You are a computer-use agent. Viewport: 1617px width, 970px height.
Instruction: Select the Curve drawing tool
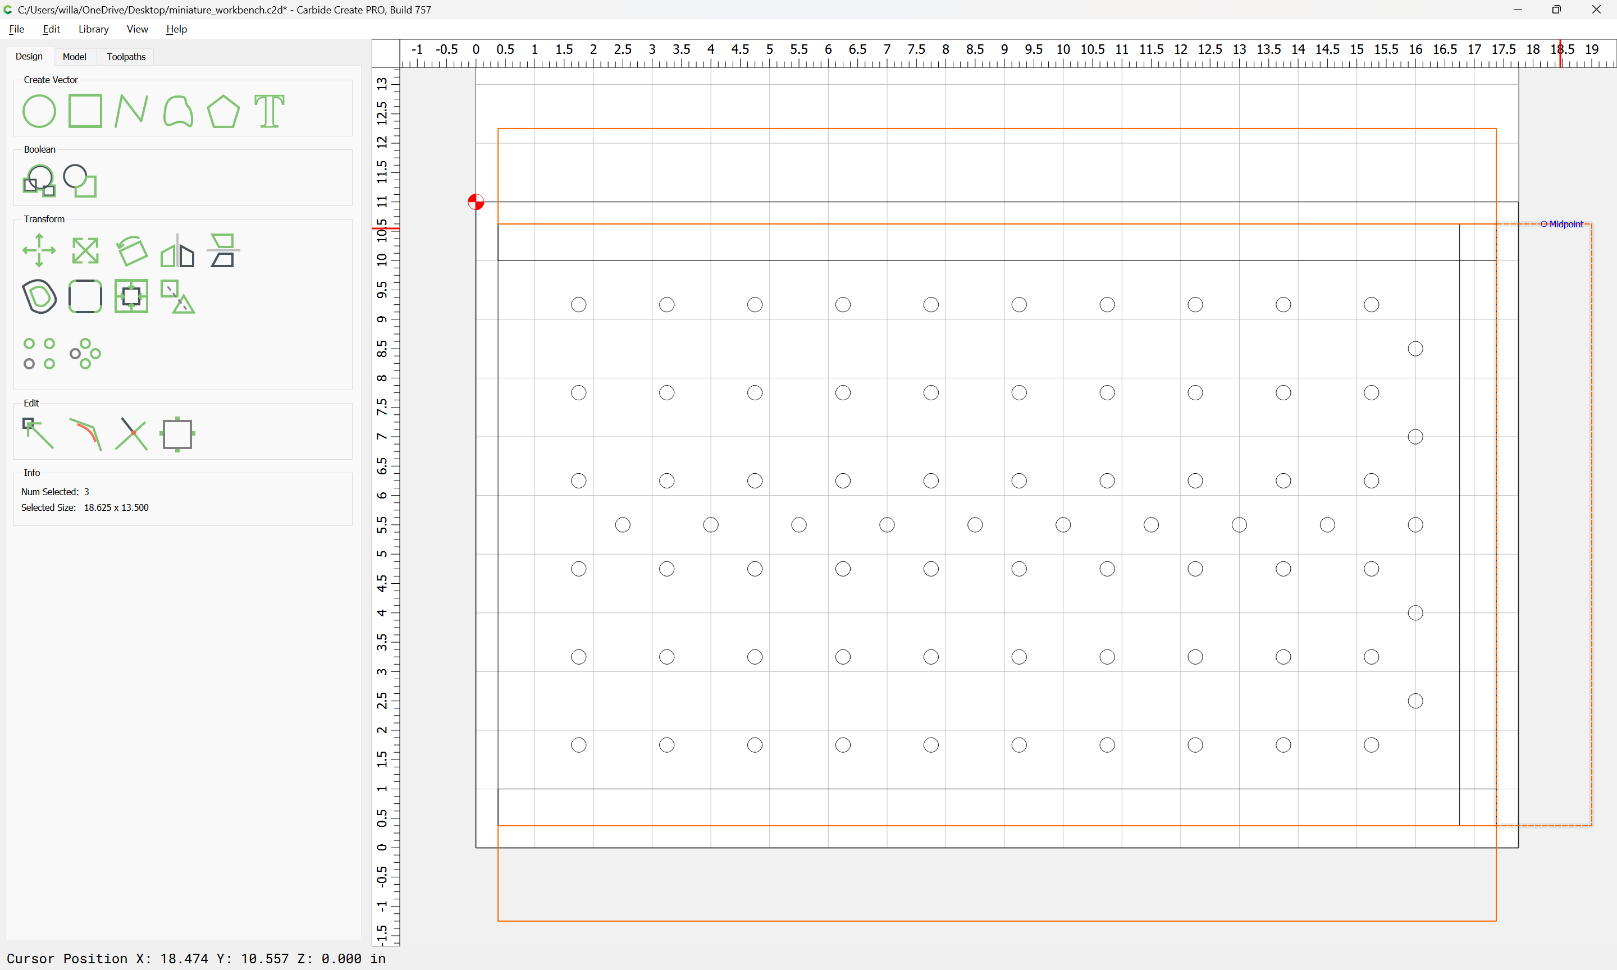tap(178, 111)
